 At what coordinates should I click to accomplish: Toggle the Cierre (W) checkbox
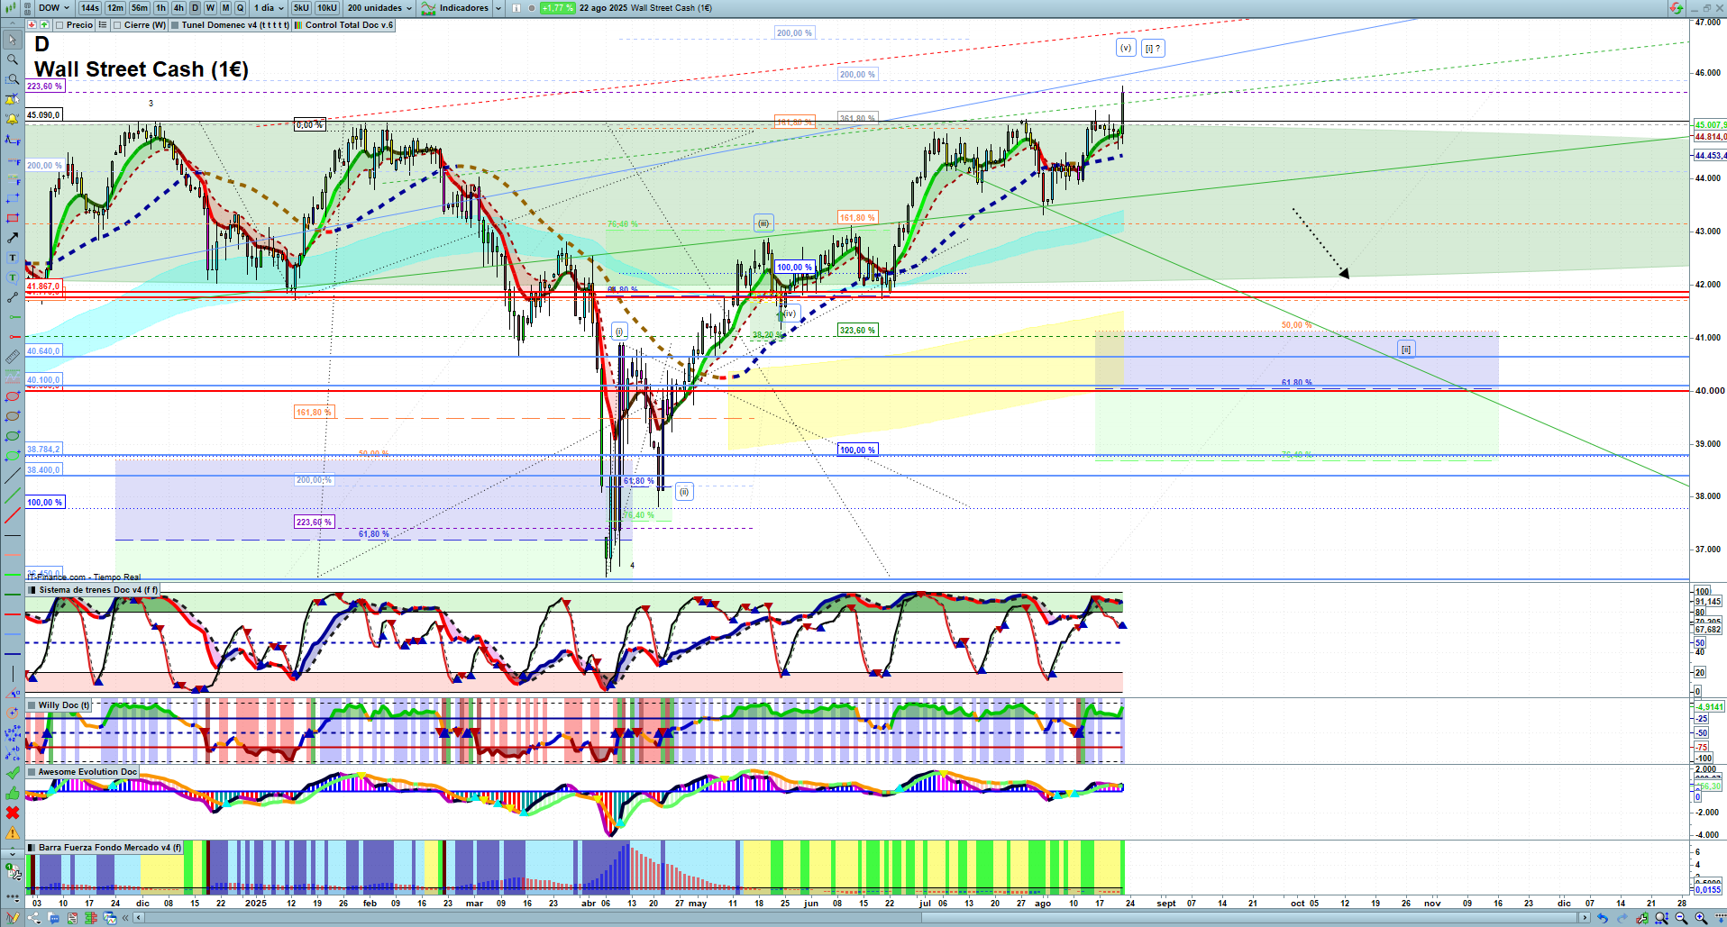click(118, 25)
